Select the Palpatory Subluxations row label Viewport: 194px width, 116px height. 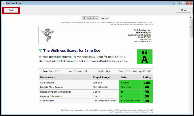[x=51, y=96]
